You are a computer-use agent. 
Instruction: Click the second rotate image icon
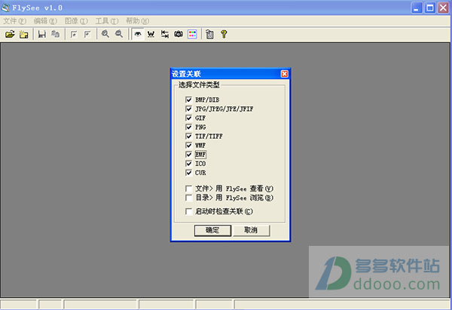pos(87,35)
